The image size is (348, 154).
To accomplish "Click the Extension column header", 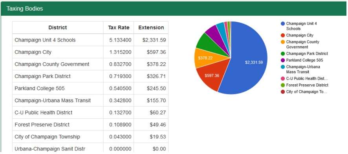I will pos(151,28).
